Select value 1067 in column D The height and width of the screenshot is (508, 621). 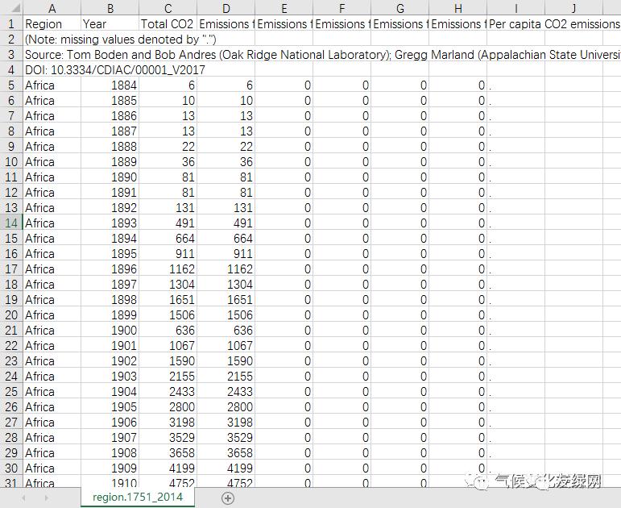click(x=226, y=345)
